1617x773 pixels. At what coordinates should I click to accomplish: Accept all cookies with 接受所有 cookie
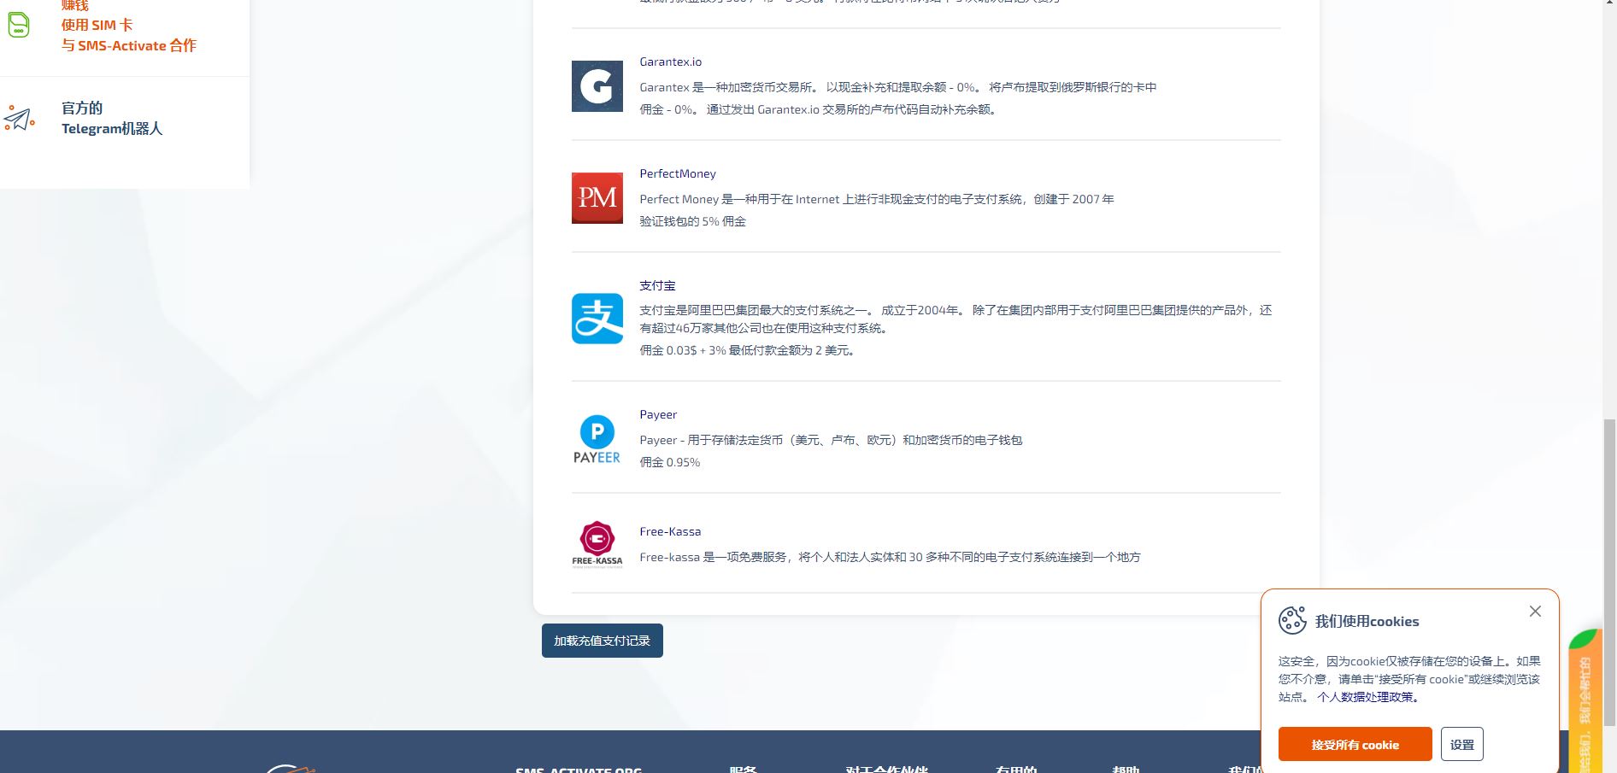click(x=1355, y=744)
